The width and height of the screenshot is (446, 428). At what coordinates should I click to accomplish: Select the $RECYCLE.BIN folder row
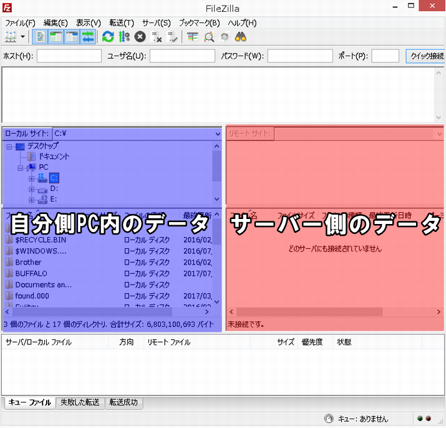(x=108, y=240)
